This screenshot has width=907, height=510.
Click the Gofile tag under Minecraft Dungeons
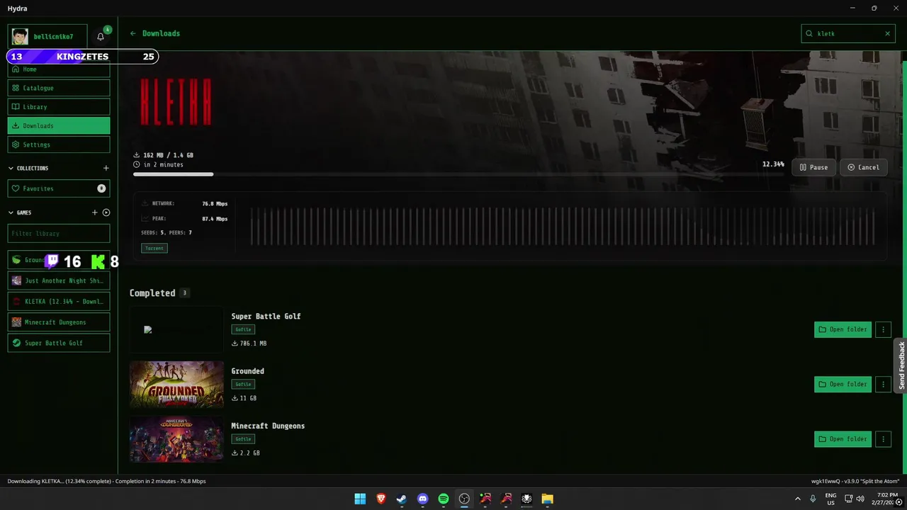(x=243, y=439)
